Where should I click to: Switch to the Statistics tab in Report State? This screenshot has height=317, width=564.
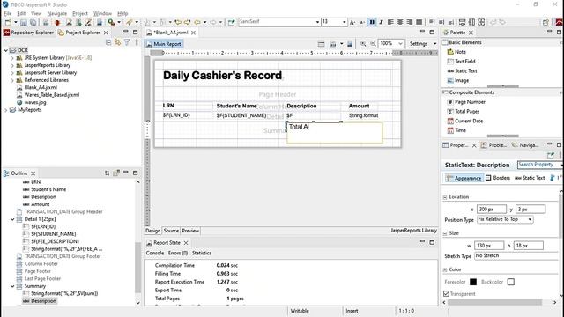pyautogui.click(x=202, y=253)
